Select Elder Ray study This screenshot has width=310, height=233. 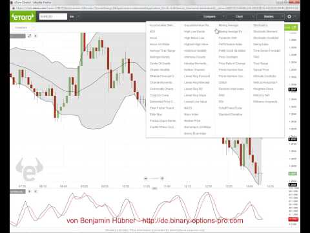(x=156, y=115)
